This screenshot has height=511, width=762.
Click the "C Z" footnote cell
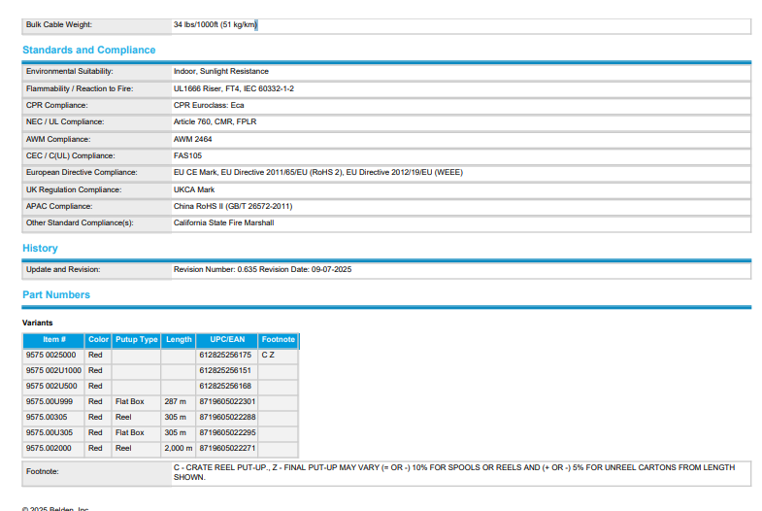(268, 356)
